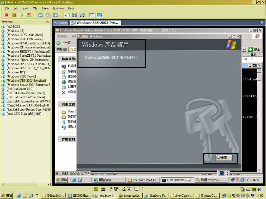Click the command window scroll down arrow
This screenshot has width=266, height=199.
pyautogui.click(x=259, y=170)
